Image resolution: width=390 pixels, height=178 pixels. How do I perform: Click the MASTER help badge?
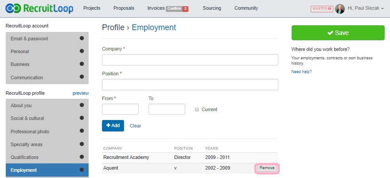point(322,9)
